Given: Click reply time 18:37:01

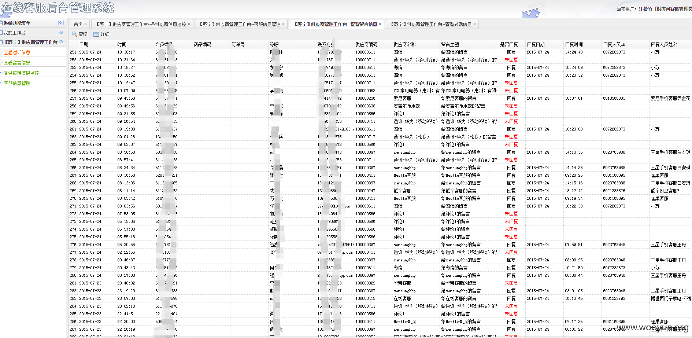Looking at the screenshot, I should (x=574, y=98).
